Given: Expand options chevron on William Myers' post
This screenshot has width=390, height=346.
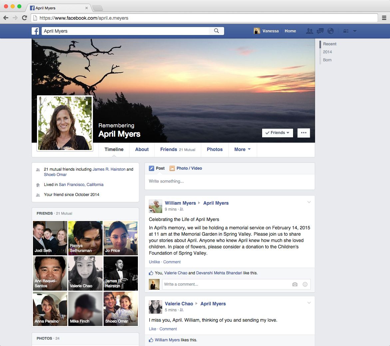Looking at the screenshot, I should [309, 202].
